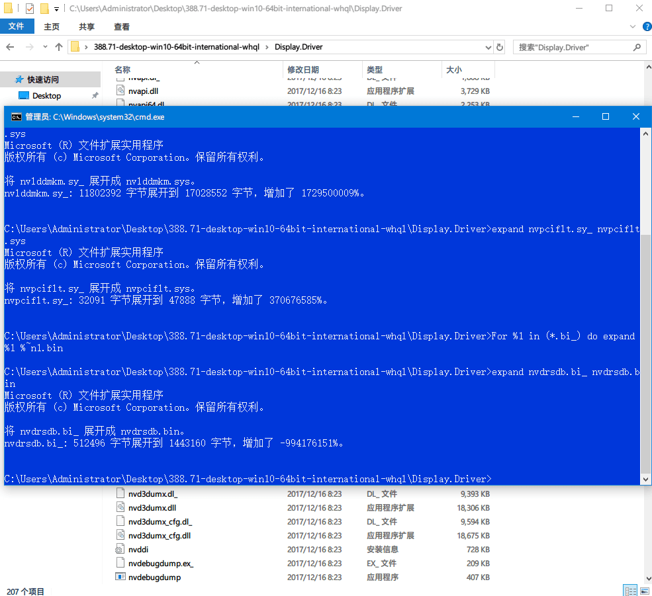
Task: Click the nvapi.dll file icon
Action: coord(120,90)
